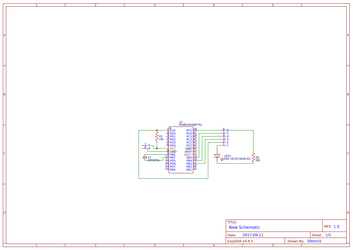Click the Y1 designator label
This screenshot has width=353, height=250.
coord(149,158)
